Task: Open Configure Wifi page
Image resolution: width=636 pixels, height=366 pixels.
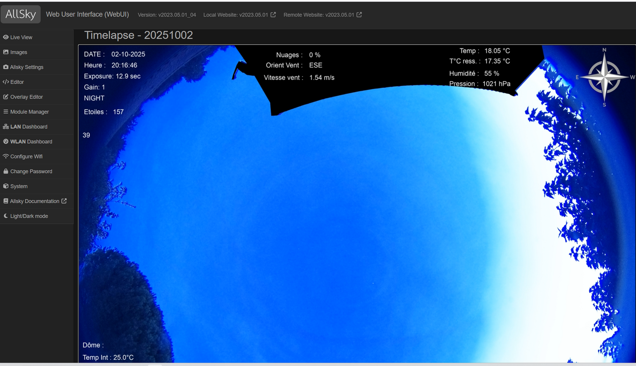Action: pyautogui.click(x=37, y=156)
